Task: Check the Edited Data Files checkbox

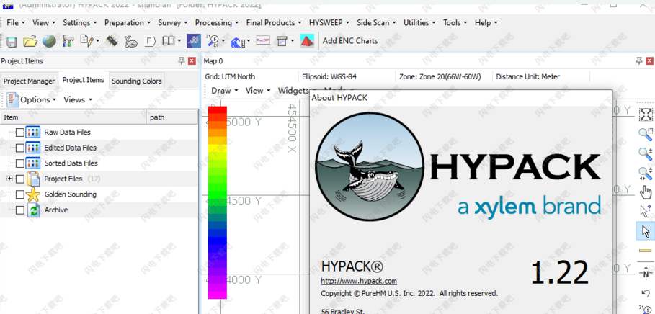Action: pyautogui.click(x=19, y=148)
